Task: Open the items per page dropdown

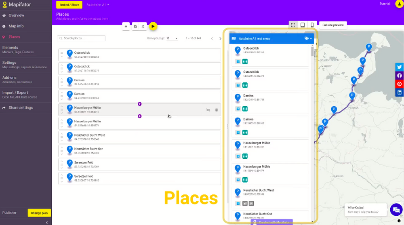Action: point(172,38)
